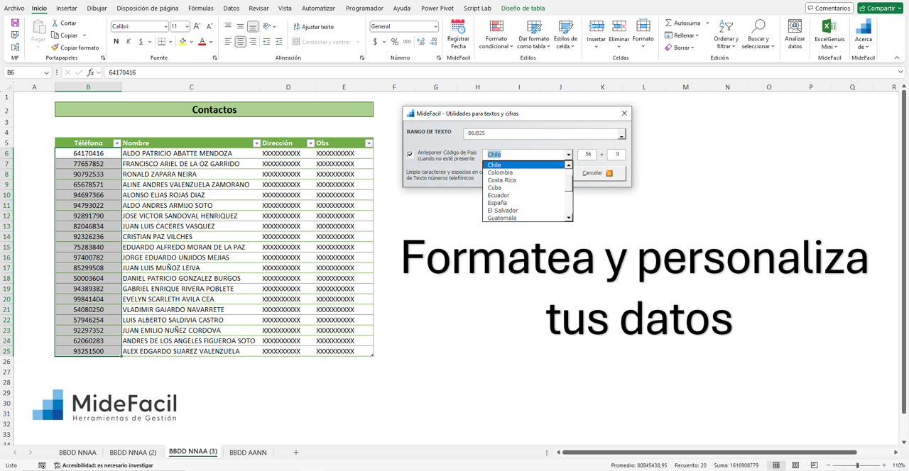Uncheck Anteponer Código de País checkbox
This screenshot has height=471, width=909.
(410, 155)
